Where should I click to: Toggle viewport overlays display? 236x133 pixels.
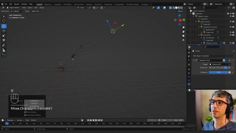pyautogui.click(x=164, y=8)
